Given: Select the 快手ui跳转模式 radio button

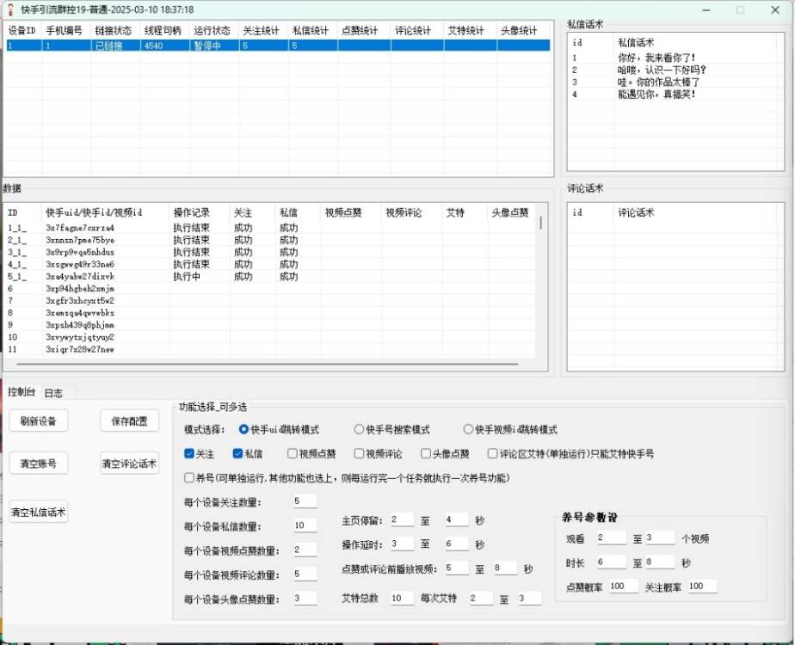Looking at the screenshot, I should click(247, 429).
